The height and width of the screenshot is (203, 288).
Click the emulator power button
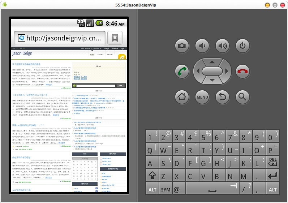242,46
